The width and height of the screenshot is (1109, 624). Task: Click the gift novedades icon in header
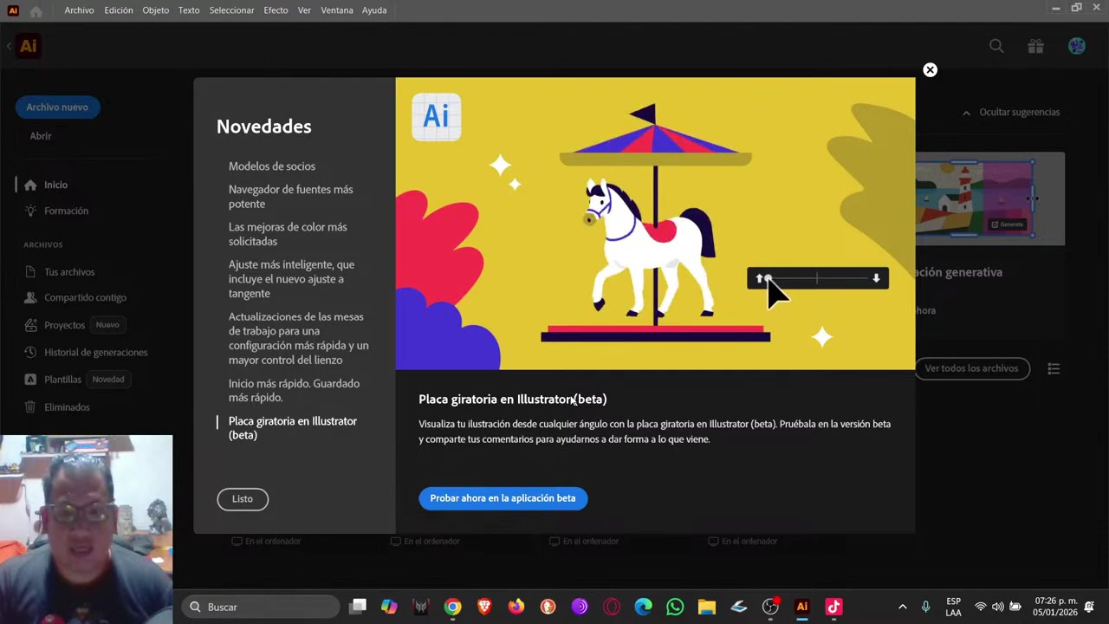pos(1035,46)
